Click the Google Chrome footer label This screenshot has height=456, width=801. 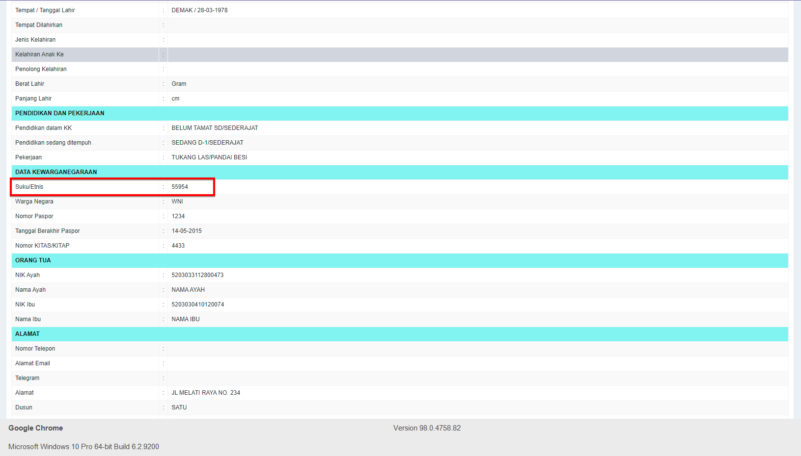tap(35, 428)
